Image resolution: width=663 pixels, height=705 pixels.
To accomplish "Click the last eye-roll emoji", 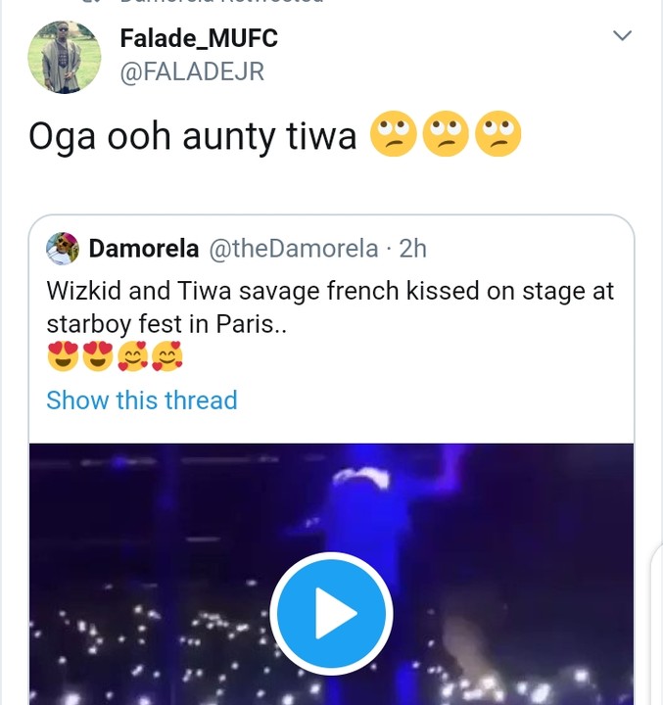I will 497,135.
